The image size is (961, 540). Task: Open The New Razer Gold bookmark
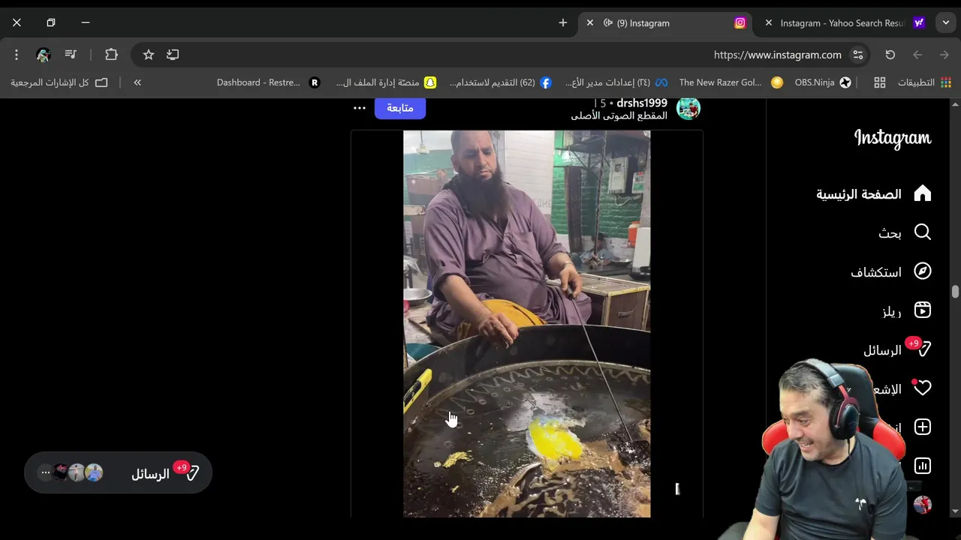(731, 82)
